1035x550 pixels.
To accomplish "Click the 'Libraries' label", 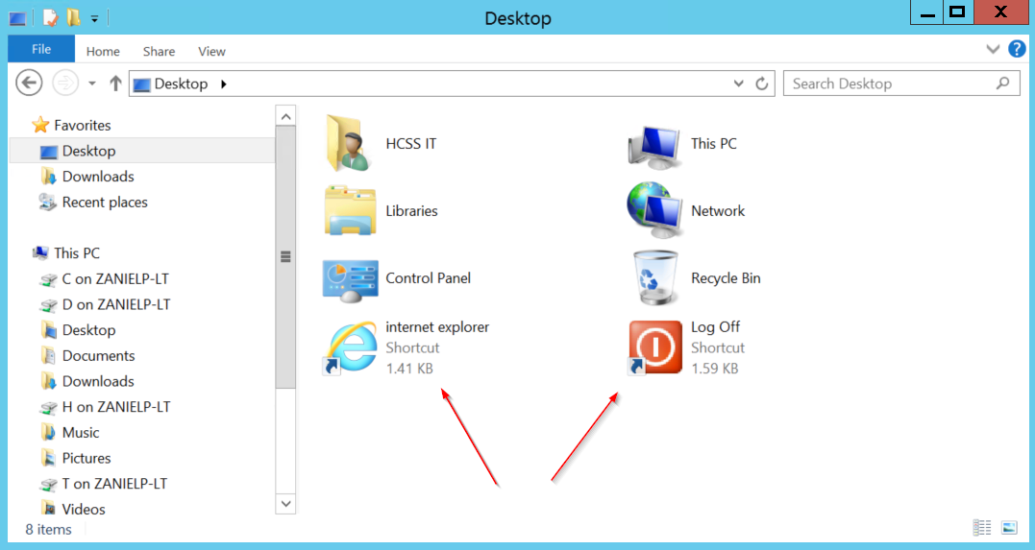I will 411,211.
